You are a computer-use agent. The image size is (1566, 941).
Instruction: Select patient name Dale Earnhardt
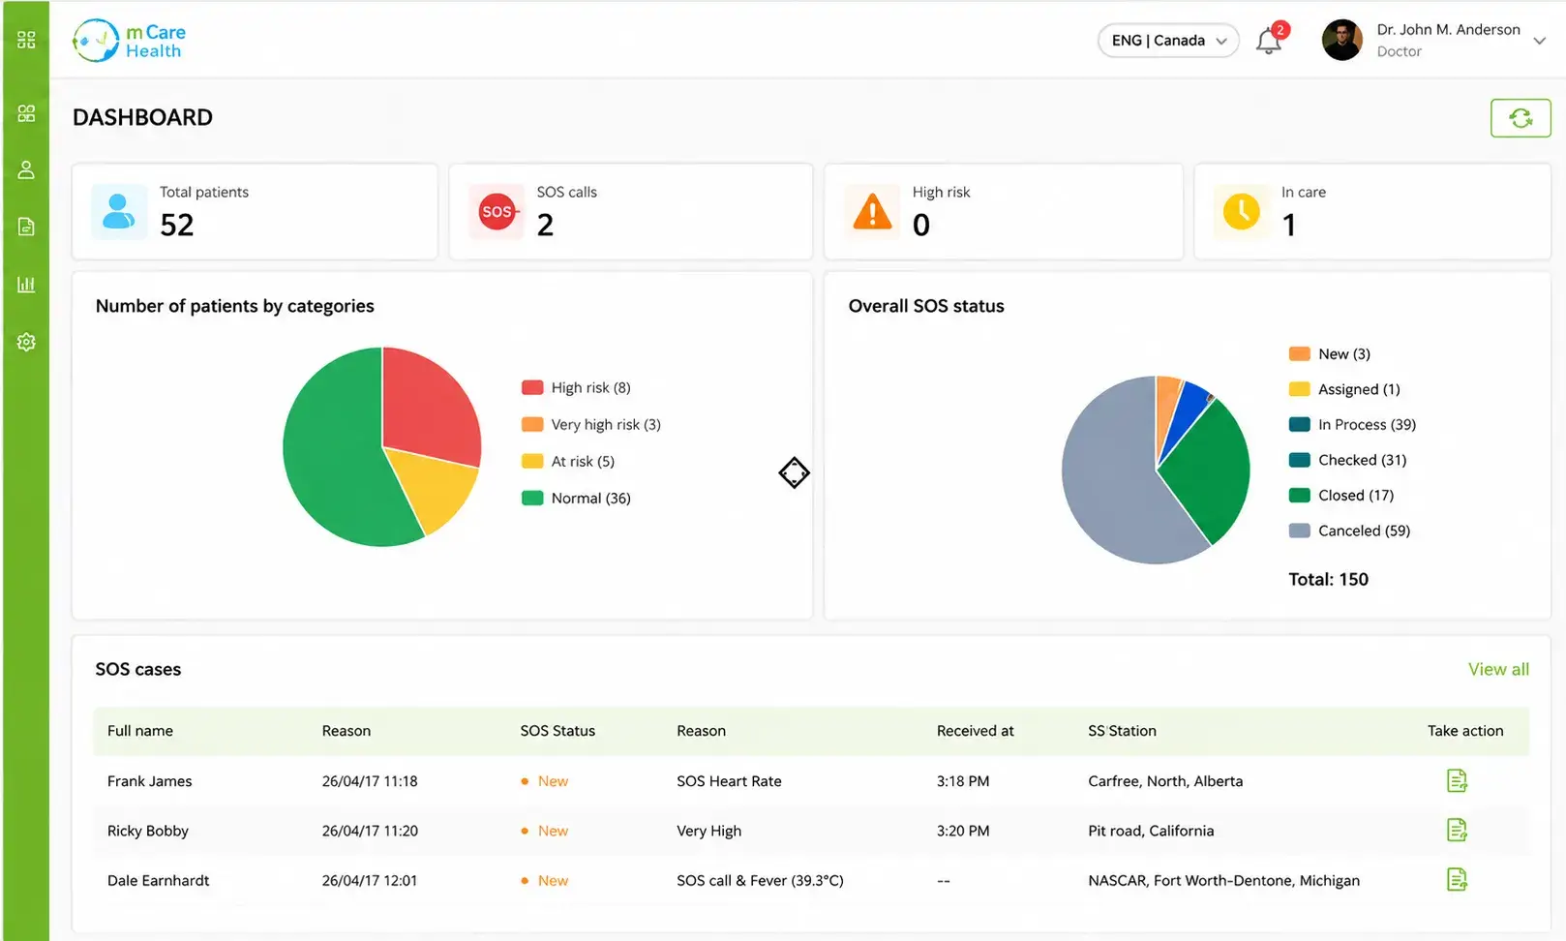pos(159,880)
